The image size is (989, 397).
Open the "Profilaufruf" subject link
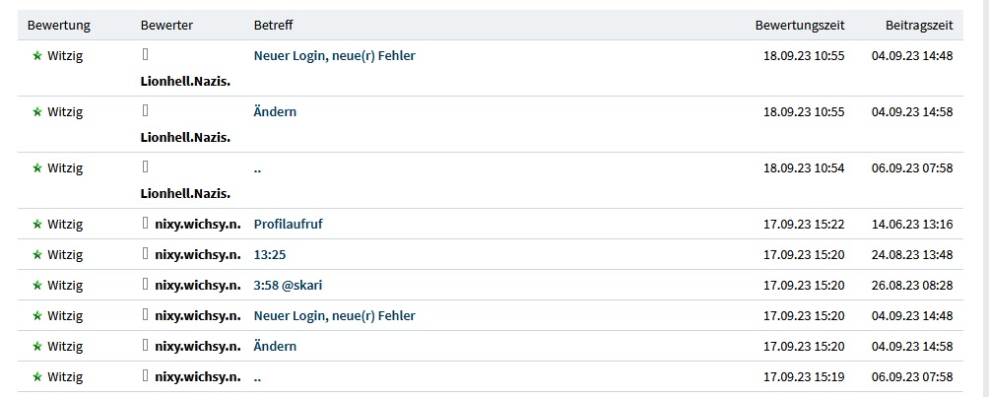pos(288,225)
